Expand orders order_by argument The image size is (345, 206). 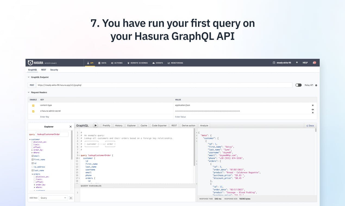tap(35, 185)
